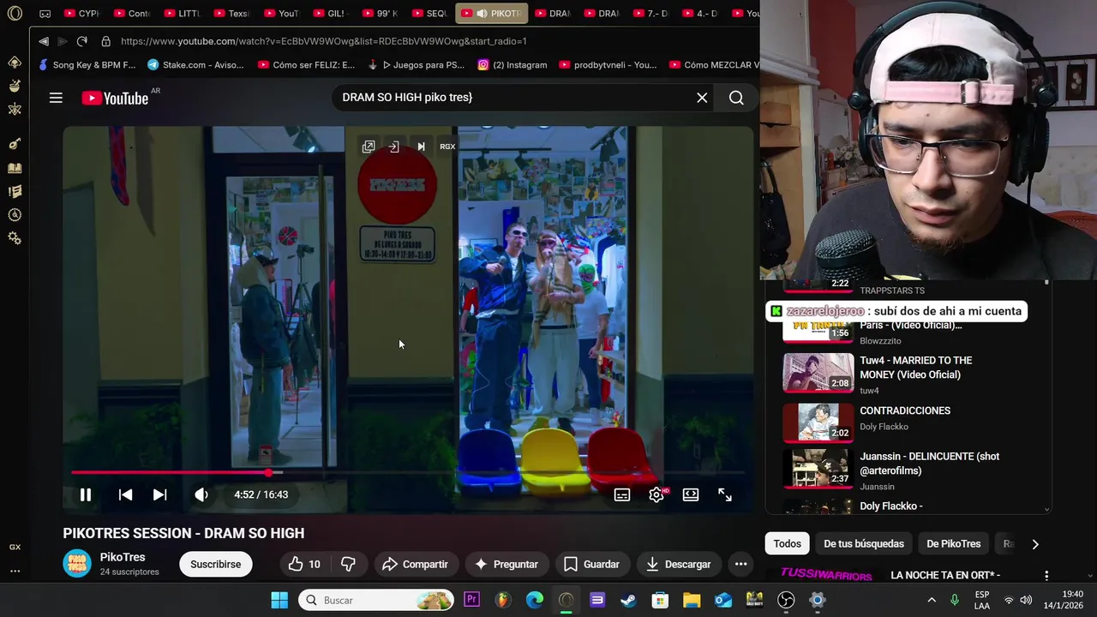Select the Todos filter chip
The width and height of the screenshot is (1097, 617).
pos(788,543)
